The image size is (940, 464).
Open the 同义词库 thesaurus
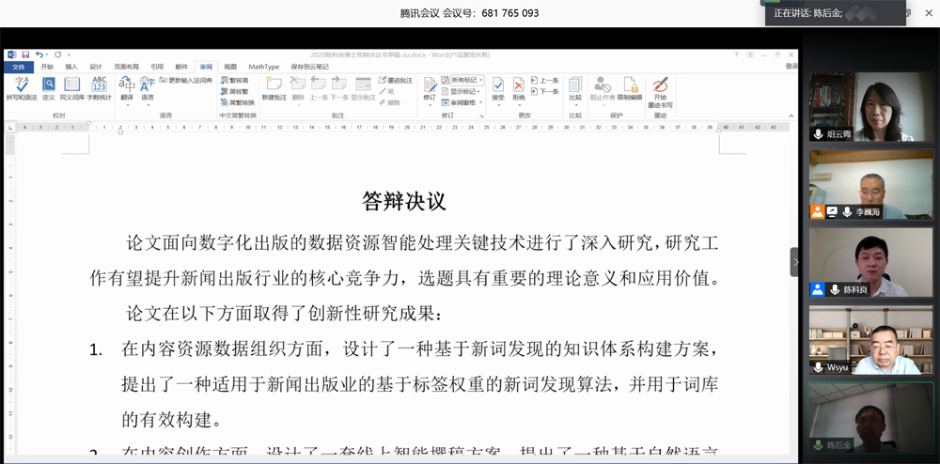click(x=72, y=88)
